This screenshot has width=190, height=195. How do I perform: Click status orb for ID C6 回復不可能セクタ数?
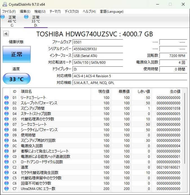click(6, 183)
